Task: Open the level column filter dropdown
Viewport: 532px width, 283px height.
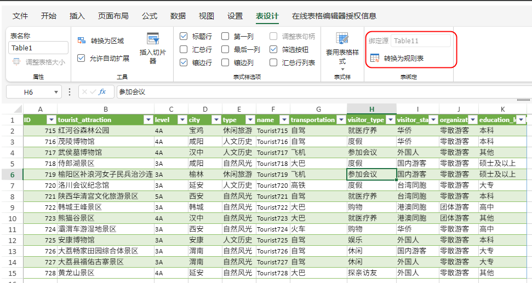Action: [x=182, y=120]
